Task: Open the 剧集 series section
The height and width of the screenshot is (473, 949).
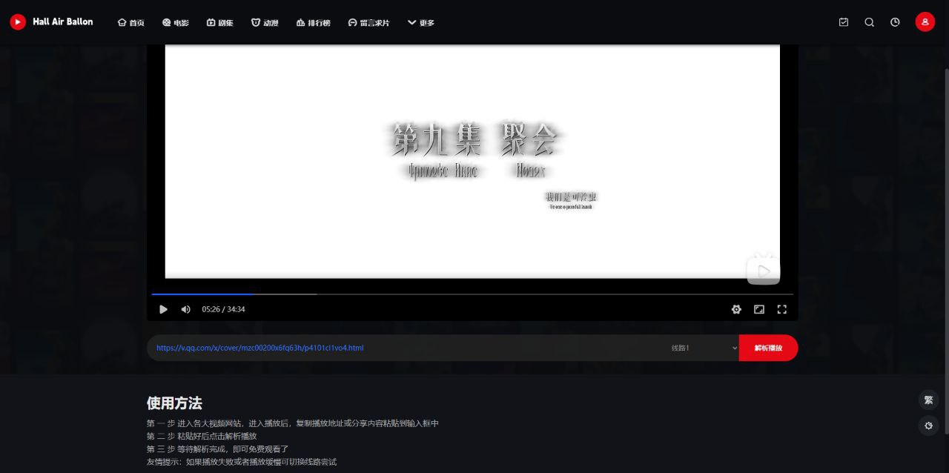Action: click(x=220, y=22)
